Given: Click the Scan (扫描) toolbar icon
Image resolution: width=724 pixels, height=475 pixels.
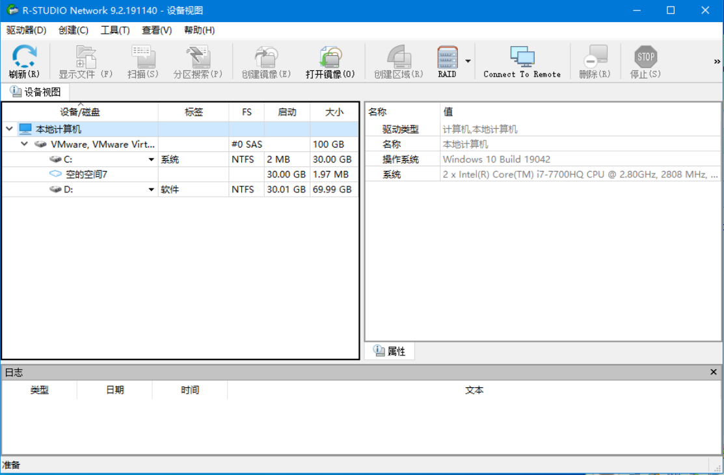Looking at the screenshot, I should 143,57.
